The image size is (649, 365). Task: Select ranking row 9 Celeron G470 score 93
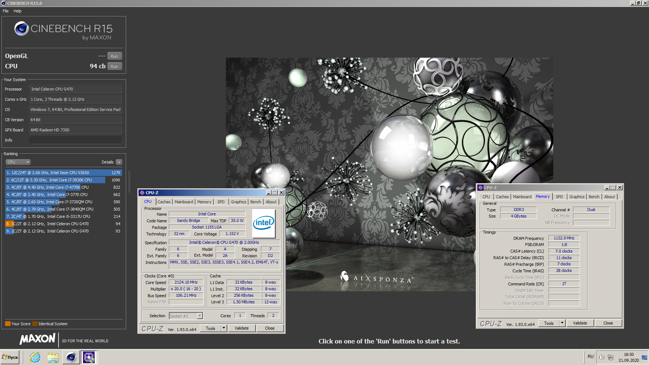point(63,231)
